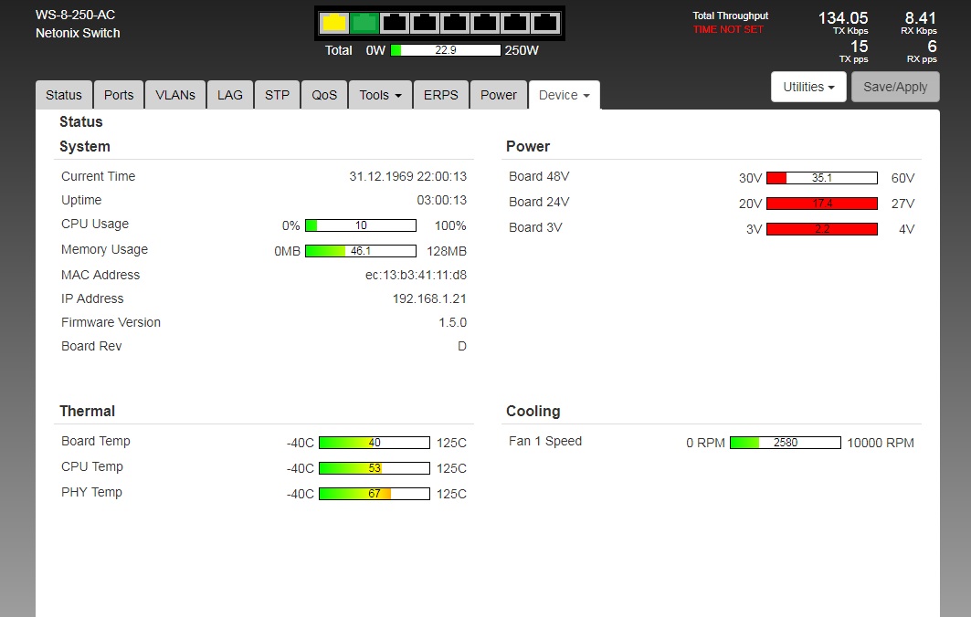The height and width of the screenshot is (617, 971).
Task: Go to the VLANs tab
Action: click(175, 95)
